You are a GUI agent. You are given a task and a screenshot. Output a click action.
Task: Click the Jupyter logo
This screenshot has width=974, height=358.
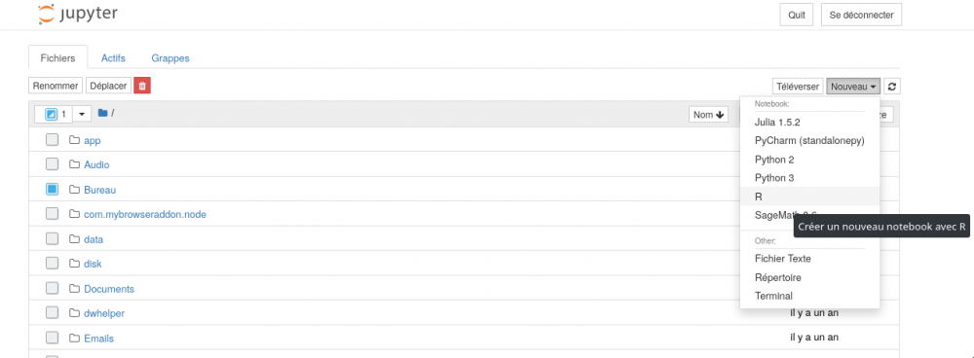coord(78,15)
